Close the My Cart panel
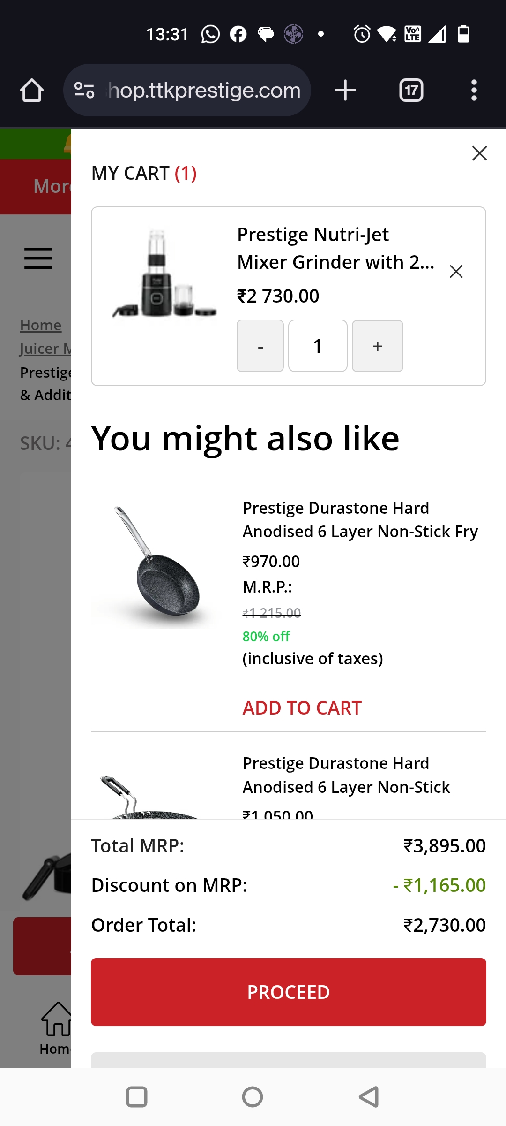This screenshot has width=506, height=1126. pyautogui.click(x=479, y=153)
